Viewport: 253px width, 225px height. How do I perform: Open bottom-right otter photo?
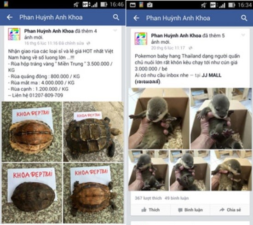coord(231,170)
